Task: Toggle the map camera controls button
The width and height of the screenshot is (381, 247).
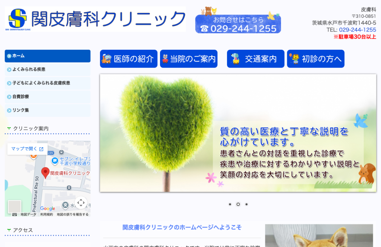Action: click(81, 203)
